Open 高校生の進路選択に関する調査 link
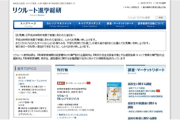 [142, 91]
